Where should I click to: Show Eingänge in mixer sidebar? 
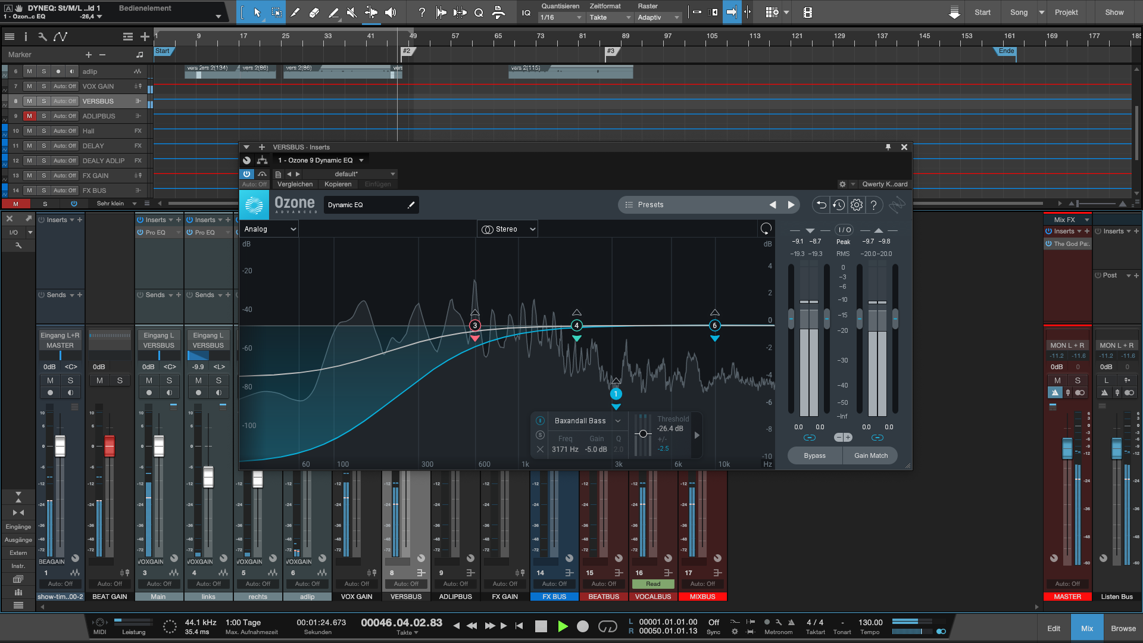pyautogui.click(x=18, y=527)
